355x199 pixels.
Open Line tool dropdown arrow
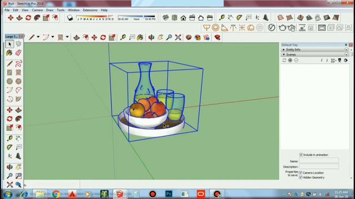tap(38, 37)
